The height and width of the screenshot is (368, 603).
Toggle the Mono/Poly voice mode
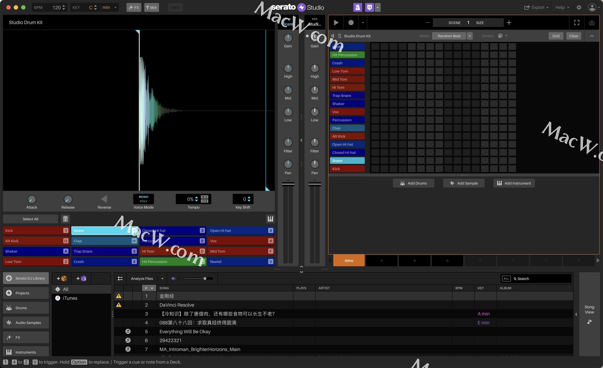click(x=144, y=199)
